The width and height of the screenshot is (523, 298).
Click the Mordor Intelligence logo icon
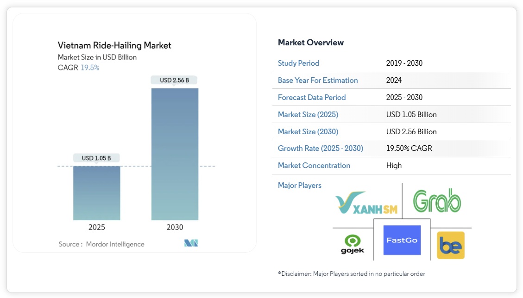pyautogui.click(x=191, y=243)
